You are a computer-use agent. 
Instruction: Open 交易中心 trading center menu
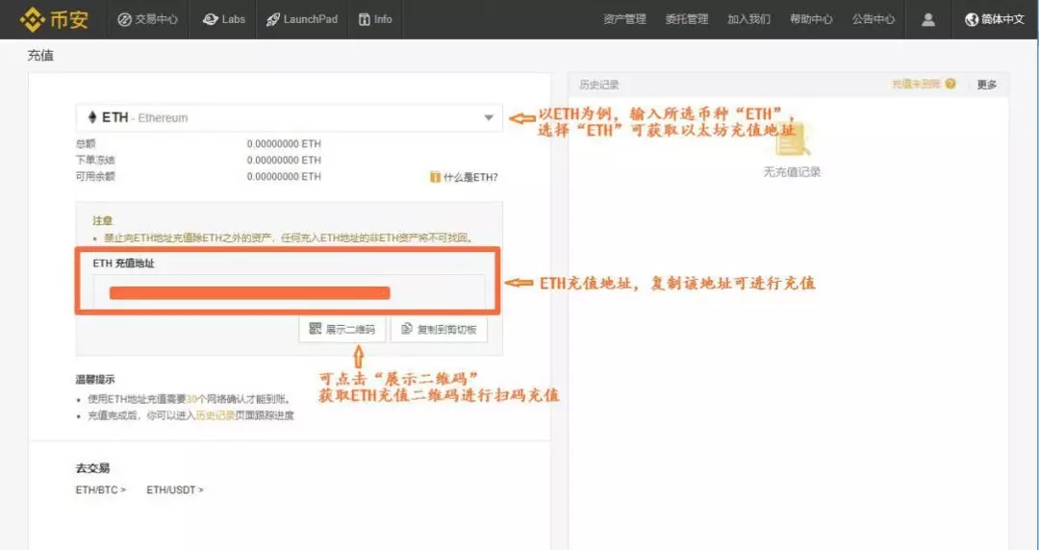coord(147,19)
